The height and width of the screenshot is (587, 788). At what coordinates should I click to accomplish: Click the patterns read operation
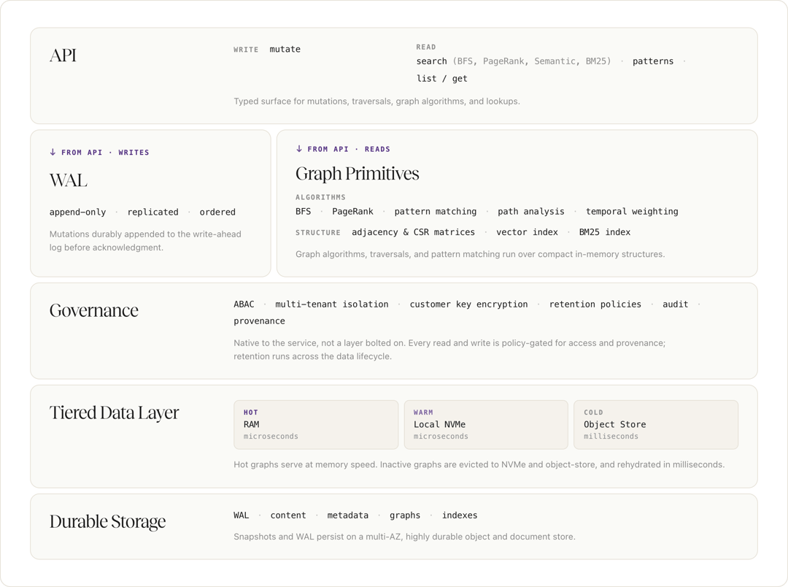coord(653,61)
